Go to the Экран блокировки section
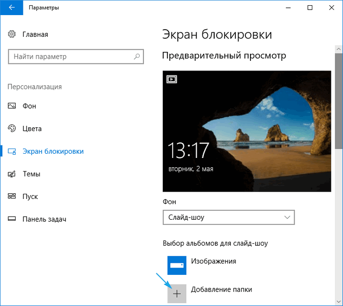This screenshot has height=306, width=343. tap(52, 151)
